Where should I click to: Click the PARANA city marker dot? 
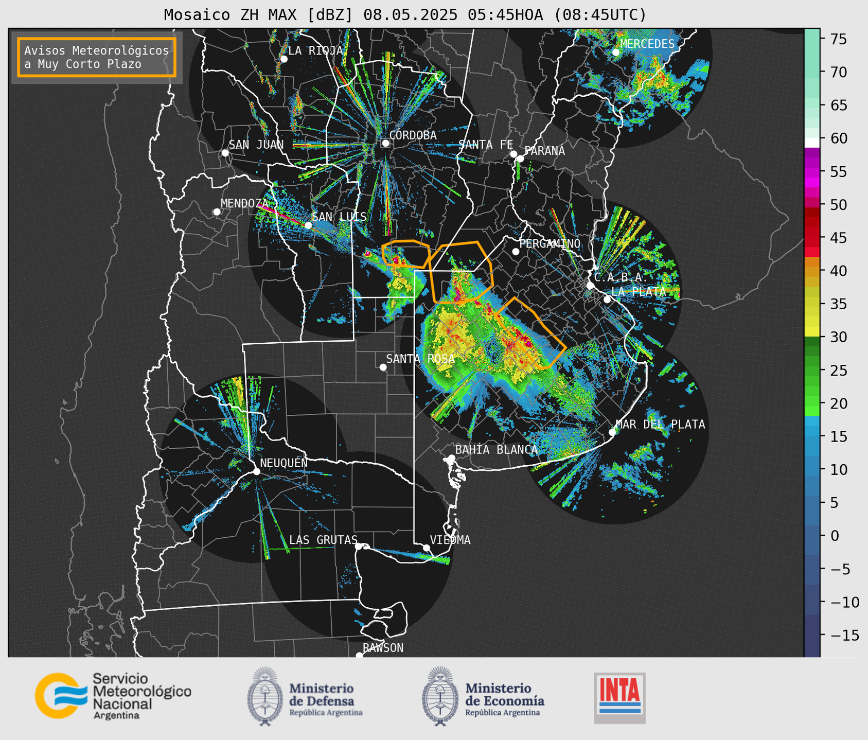[520, 158]
